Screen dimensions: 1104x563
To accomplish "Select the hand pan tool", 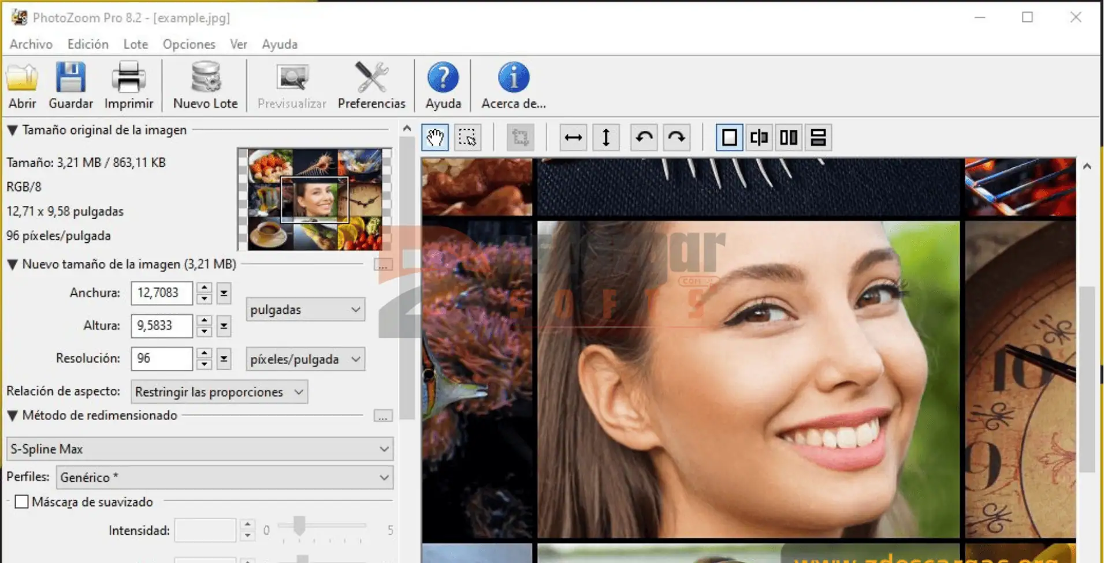I will click(435, 137).
